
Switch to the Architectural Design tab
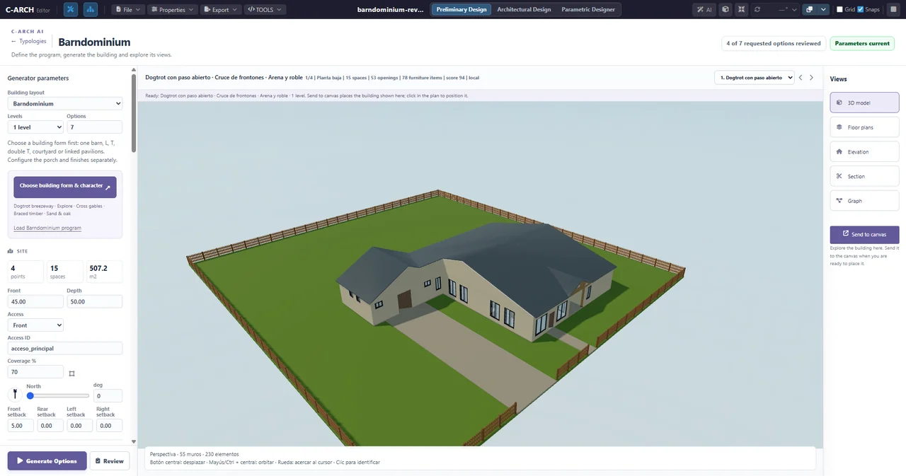click(x=524, y=10)
